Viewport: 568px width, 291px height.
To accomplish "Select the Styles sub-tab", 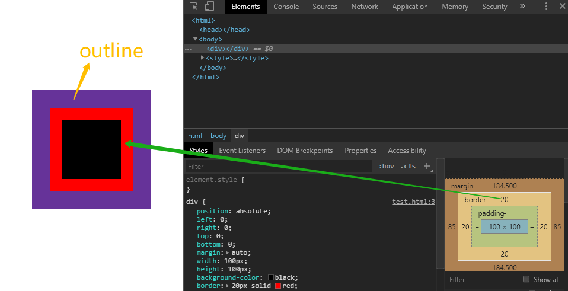I will tap(198, 150).
